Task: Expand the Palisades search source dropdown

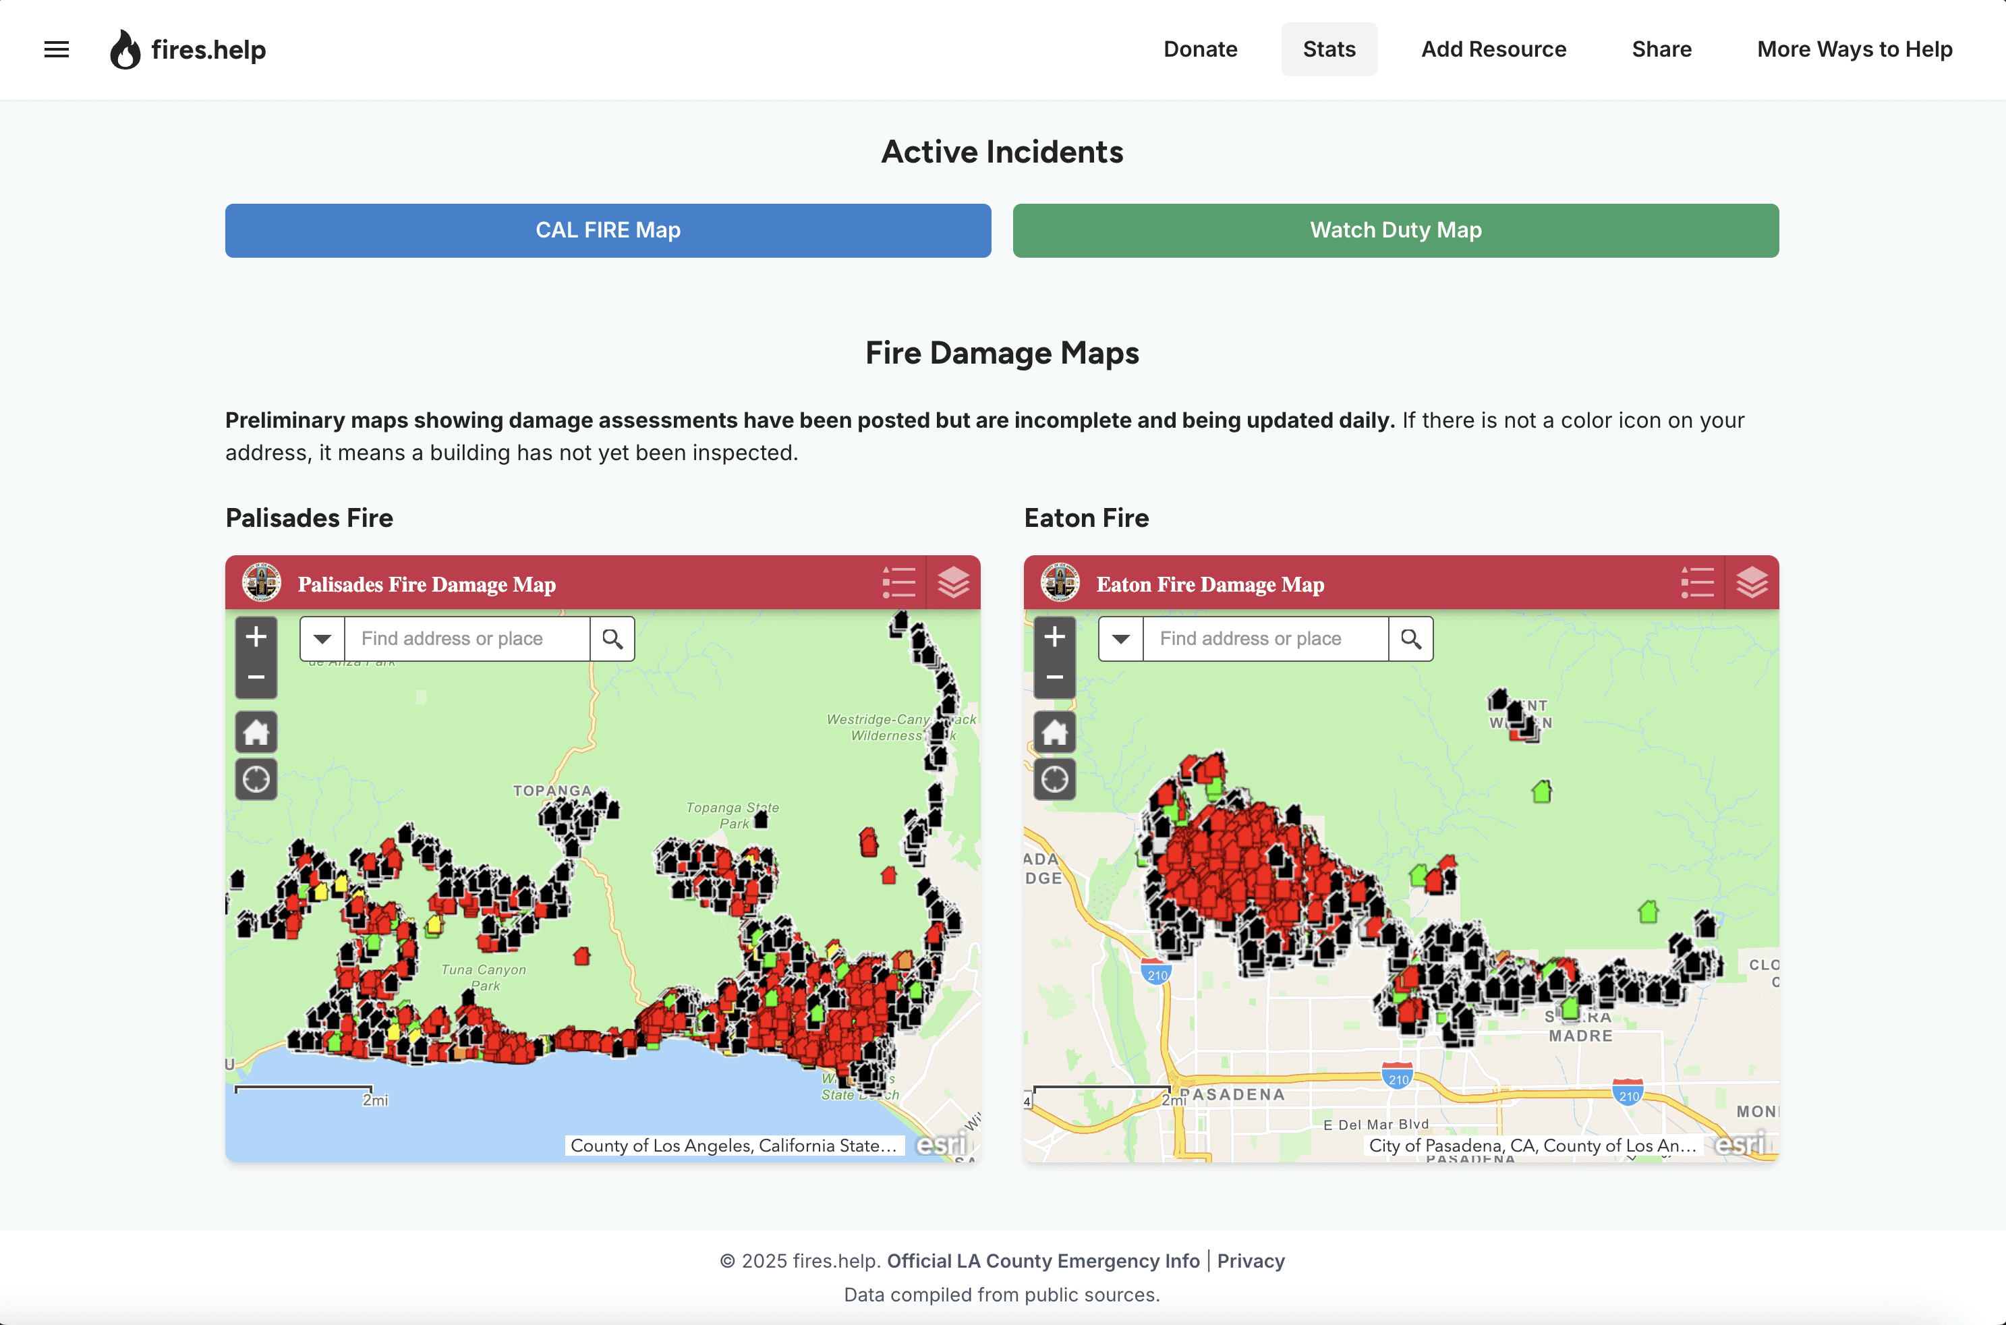Action: [322, 639]
